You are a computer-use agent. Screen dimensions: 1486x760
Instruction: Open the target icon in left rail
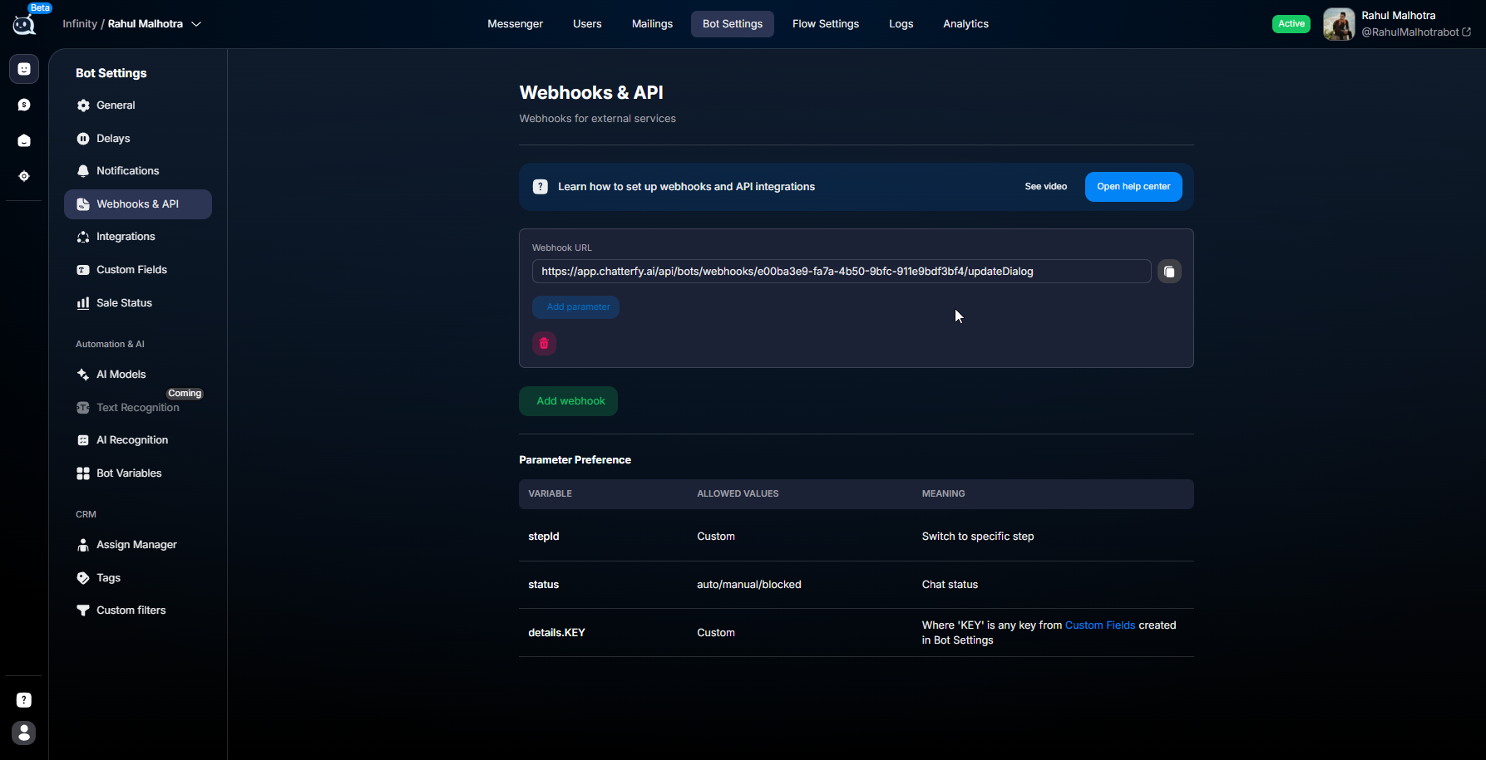click(24, 176)
